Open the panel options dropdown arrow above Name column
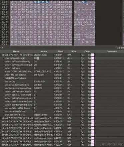The height and width of the screenshot is (147, 124). [x=2, y=48]
